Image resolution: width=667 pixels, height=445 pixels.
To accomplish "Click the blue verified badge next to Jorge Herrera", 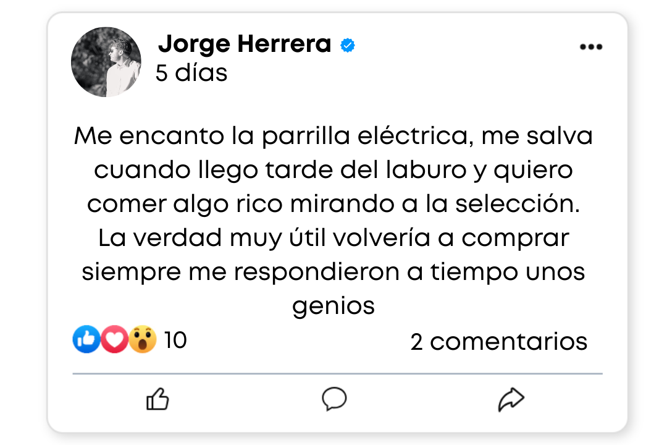I will pyautogui.click(x=348, y=45).
